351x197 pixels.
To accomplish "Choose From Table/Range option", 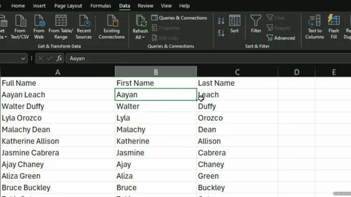I will [x=61, y=27].
